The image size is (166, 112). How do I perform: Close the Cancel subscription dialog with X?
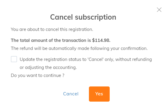(159, 10)
